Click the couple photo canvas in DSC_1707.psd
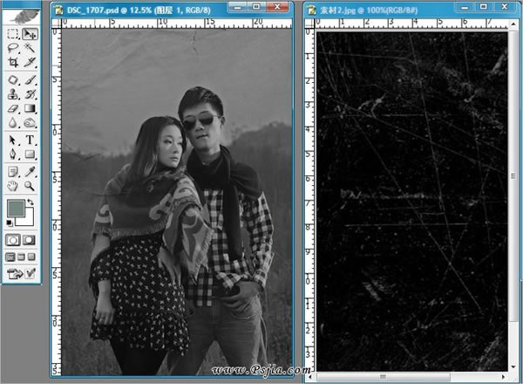The image size is (523, 384). (x=177, y=202)
